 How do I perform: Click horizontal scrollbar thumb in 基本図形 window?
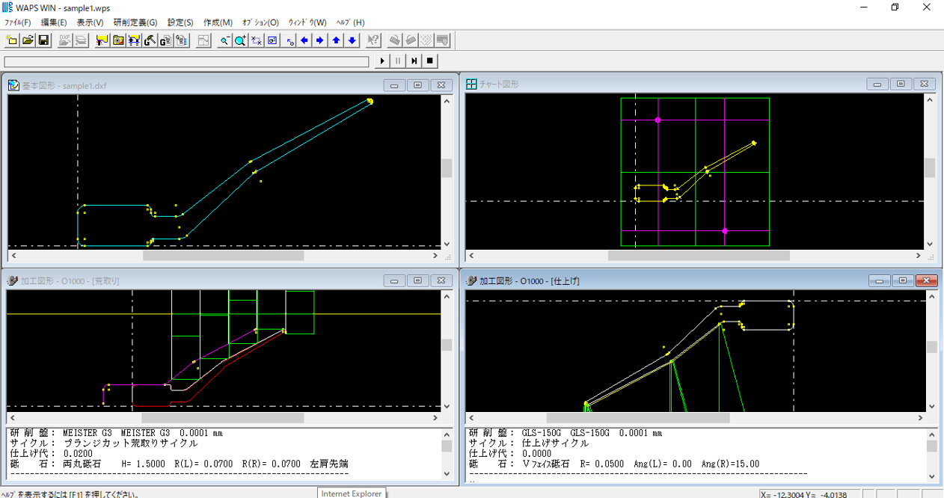click(224, 256)
